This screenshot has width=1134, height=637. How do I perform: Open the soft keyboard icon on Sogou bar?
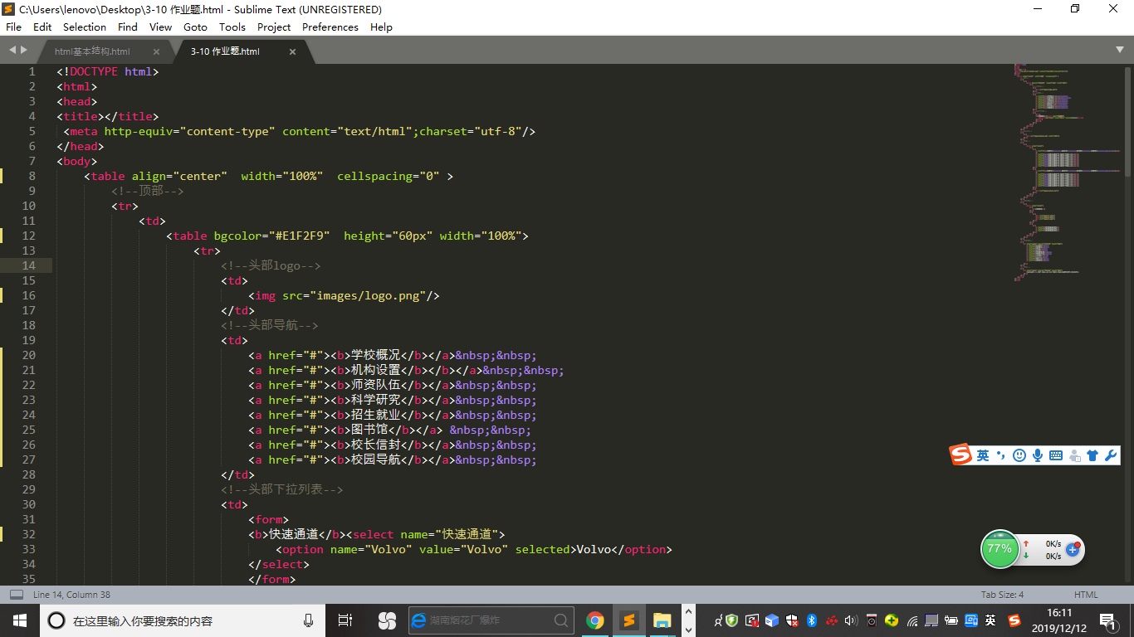pos(1056,455)
